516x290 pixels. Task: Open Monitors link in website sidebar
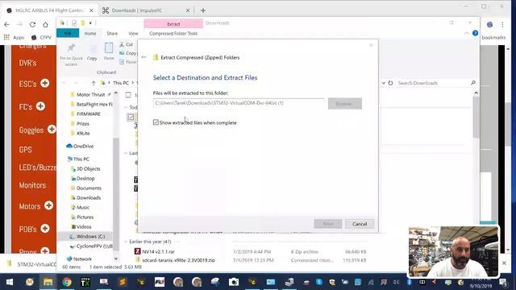32,185
